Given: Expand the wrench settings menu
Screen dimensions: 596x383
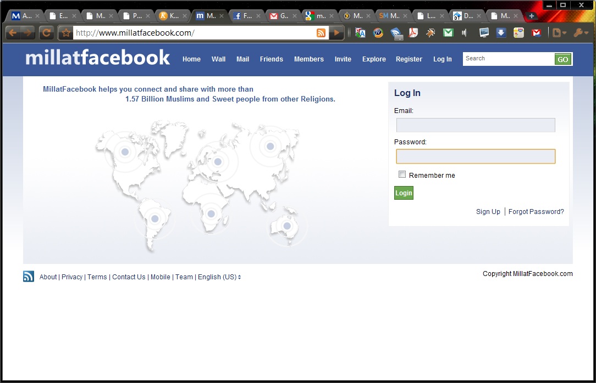Looking at the screenshot, I should (x=580, y=33).
